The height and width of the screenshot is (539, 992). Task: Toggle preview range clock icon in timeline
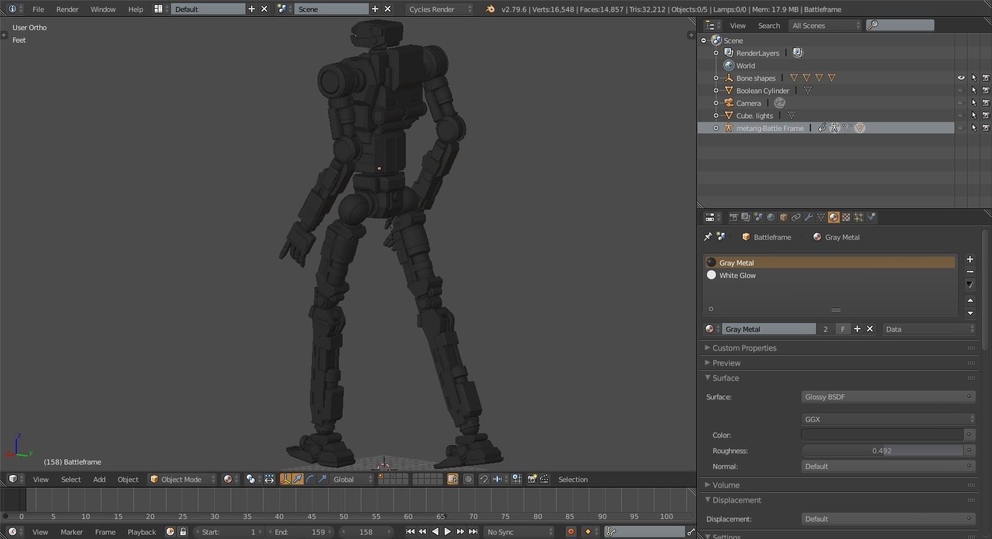point(170,531)
